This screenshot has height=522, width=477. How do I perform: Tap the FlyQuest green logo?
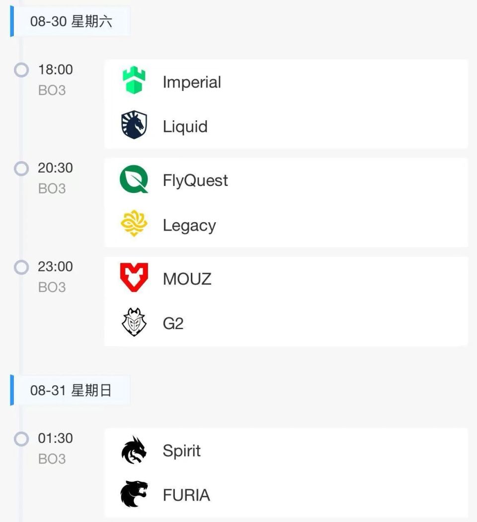pos(134,180)
